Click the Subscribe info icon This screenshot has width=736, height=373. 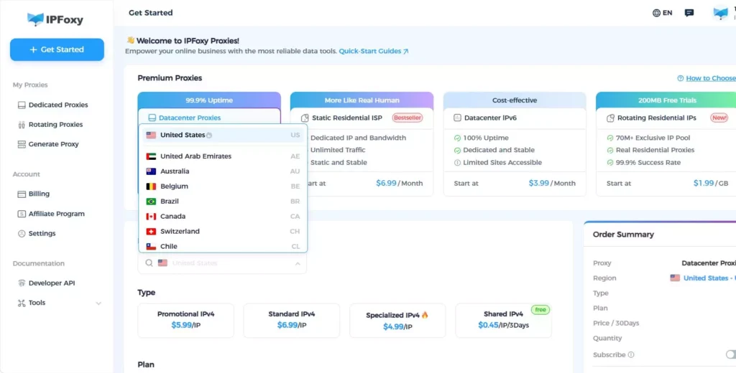coord(631,354)
